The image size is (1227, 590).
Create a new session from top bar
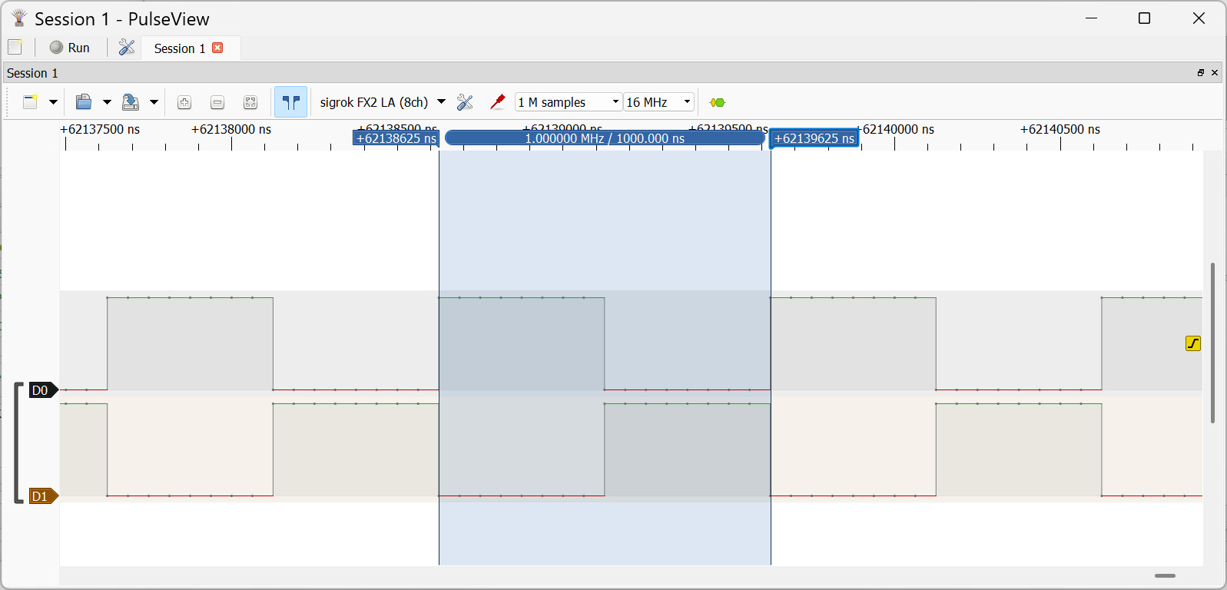(15, 47)
